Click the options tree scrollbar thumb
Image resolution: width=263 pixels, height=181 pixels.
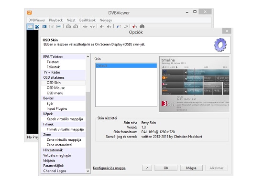[x=88, y=130]
